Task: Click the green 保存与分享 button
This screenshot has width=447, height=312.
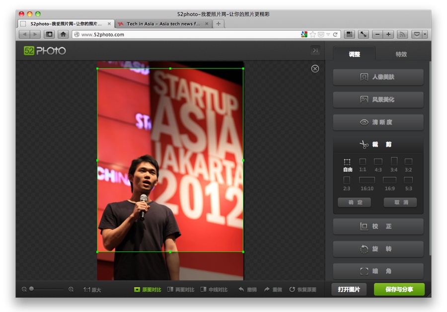Action: (x=399, y=290)
